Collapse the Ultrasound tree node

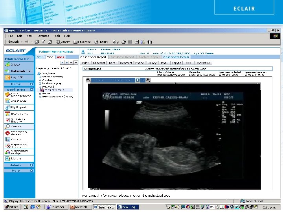coord(40,86)
